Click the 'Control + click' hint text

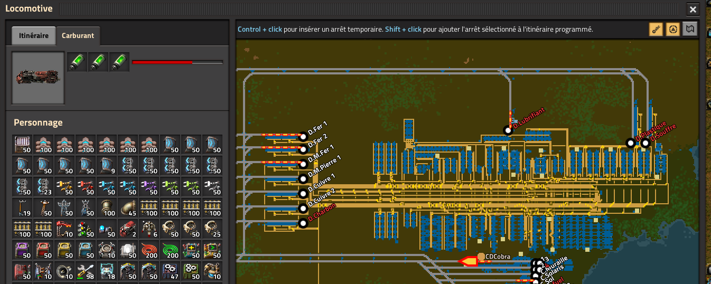tap(260, 30)
